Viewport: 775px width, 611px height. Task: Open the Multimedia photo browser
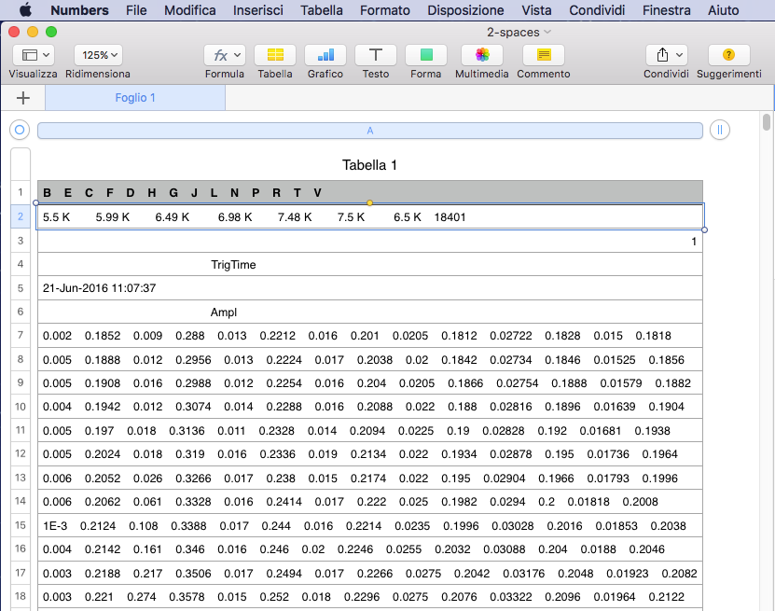point(481,55)
